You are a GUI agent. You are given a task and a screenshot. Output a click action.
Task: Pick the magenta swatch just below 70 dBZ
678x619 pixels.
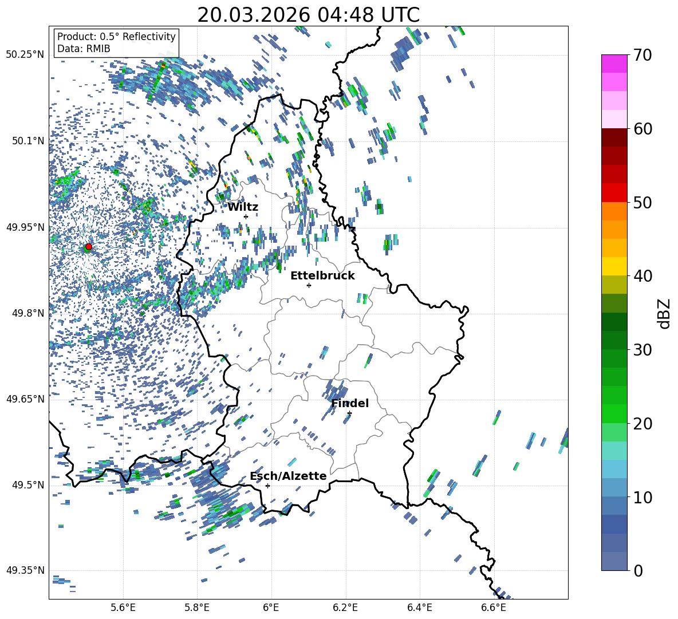coord(614,64)
